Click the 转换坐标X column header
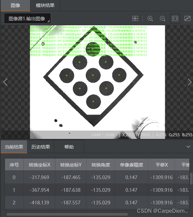The width and height of the screenshot is (193, 217). point(39,165)
